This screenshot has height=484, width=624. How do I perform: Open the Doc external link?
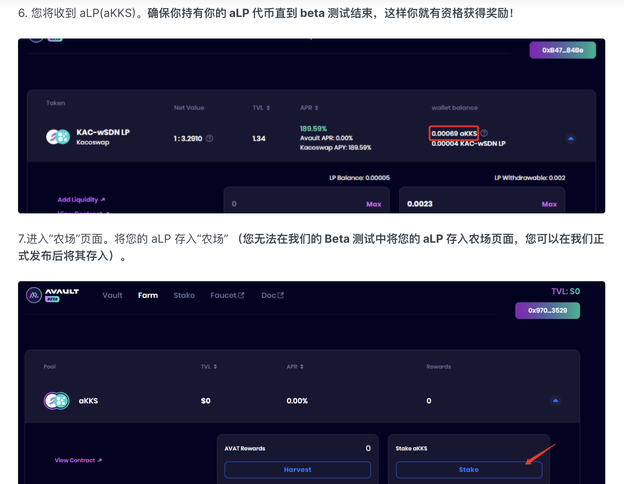coord(272,295)
